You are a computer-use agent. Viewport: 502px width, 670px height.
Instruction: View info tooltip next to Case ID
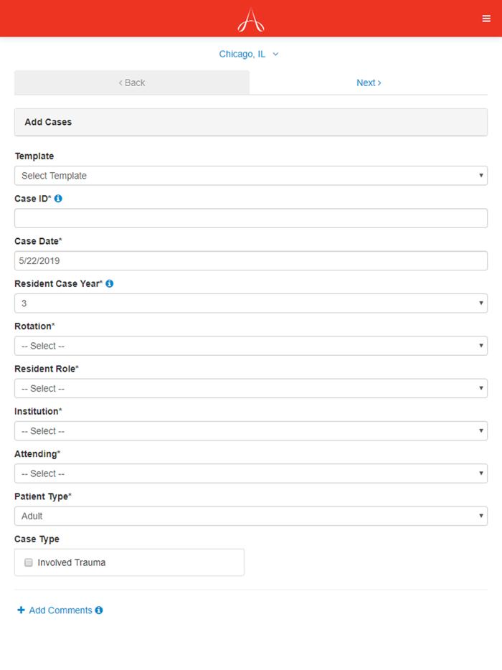tap(58, 199)
